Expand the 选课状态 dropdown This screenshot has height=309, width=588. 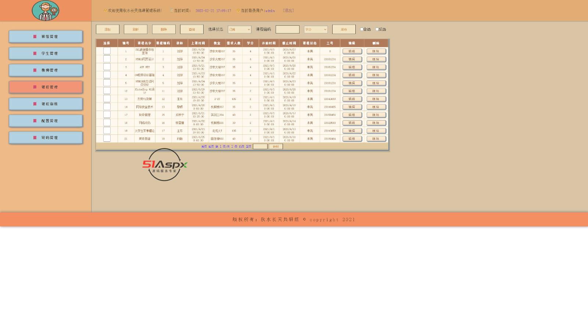(239, 29)
